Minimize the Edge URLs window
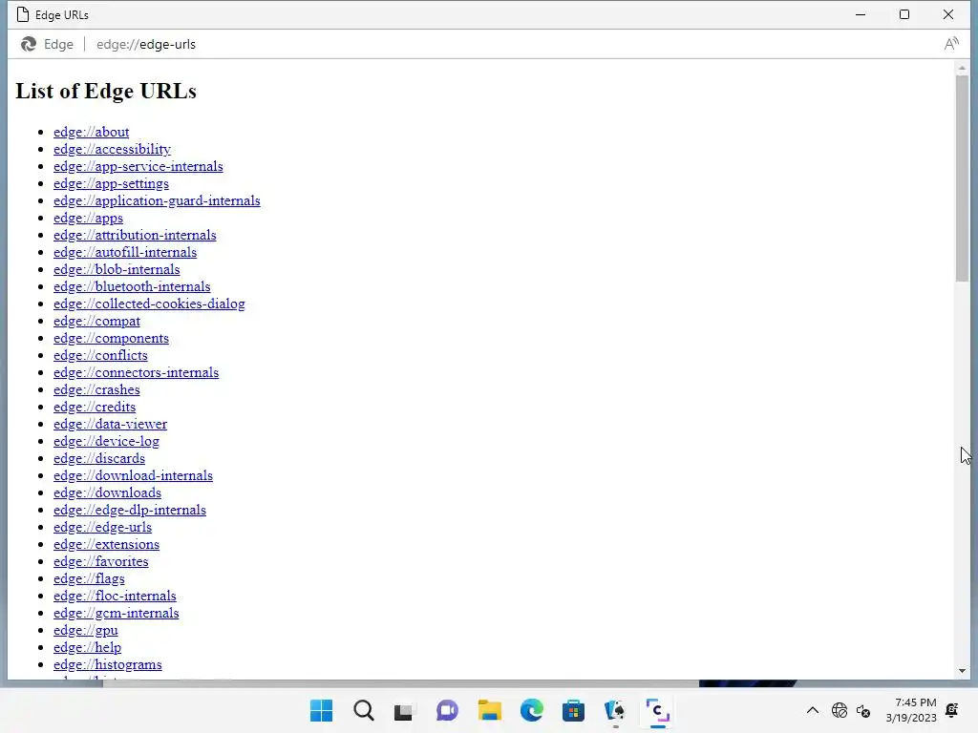The height and width of the screenshot is (733, 978). [x=861, y=14]
